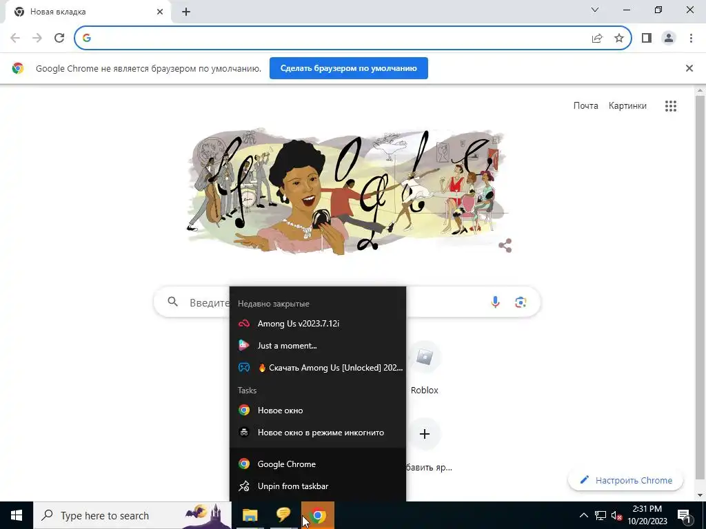Image resolution: width=706 pixels, height=529 pixels.
Task: Open the Google apps grid
Action: (671, 106)
